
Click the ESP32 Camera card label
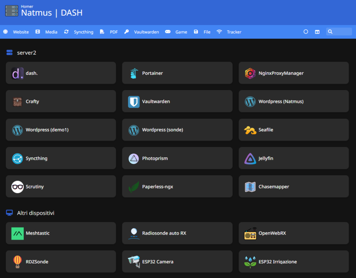pyautogui.click(x=157, y=262)
